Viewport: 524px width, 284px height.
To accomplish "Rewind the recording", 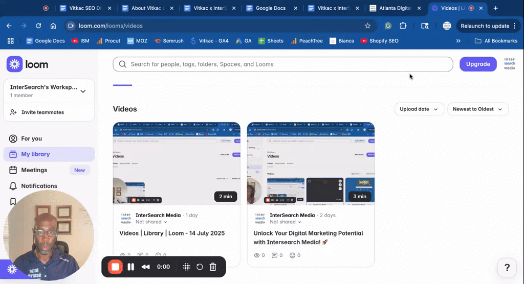I will (x=146, y=267).
